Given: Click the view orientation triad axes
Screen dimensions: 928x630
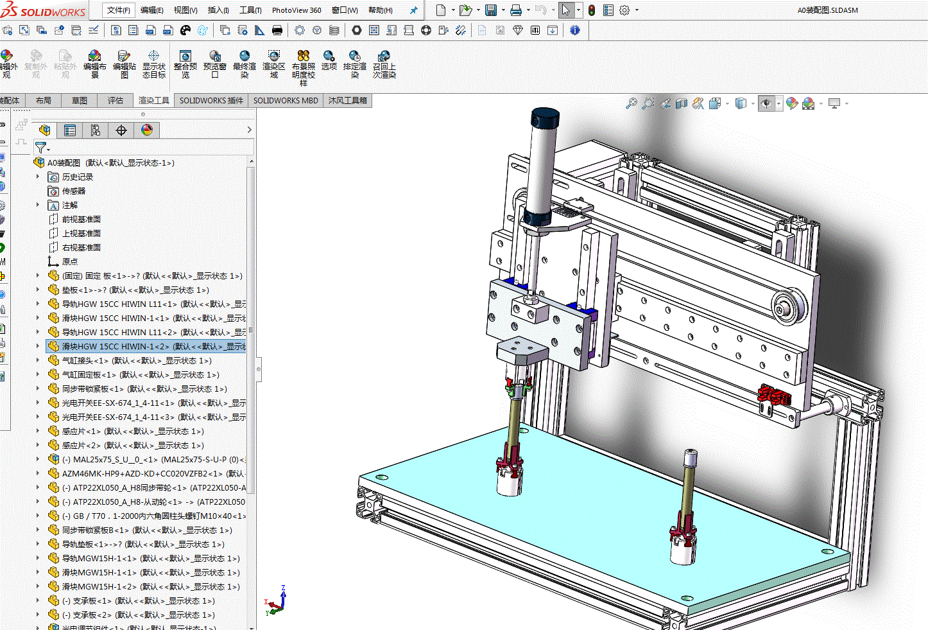Looking at the screenshot, I should [x=276, y=601].
